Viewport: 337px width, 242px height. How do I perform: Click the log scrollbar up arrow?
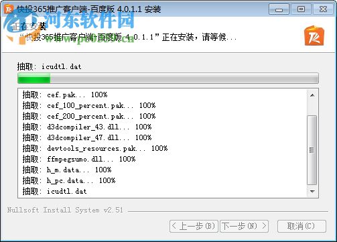click(x=312, y=95)
